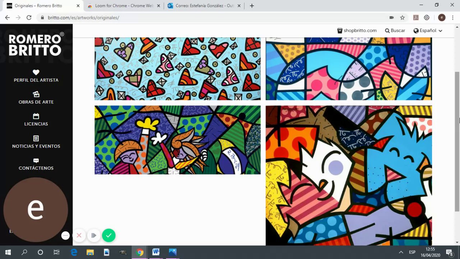Reload the current page
Screen dimensions: 460x259
pyautogui.click(x=29, y=17)
